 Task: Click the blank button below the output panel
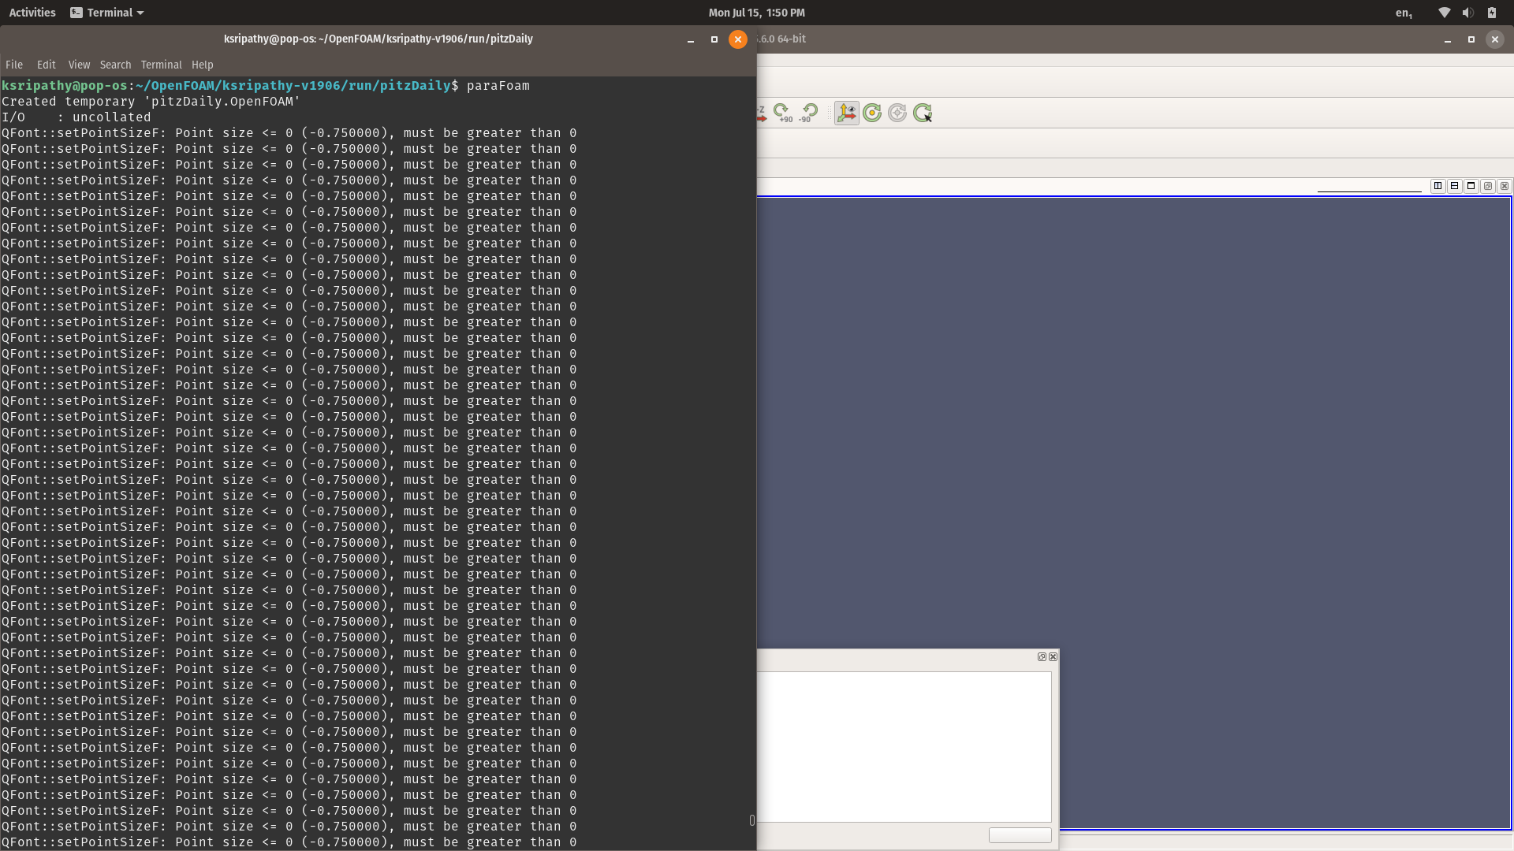click(1020, 835)
